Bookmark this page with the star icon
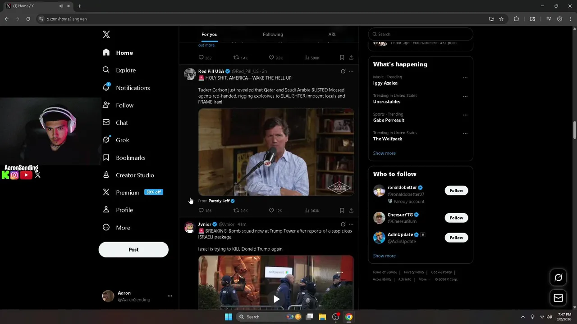 [501, 19]
